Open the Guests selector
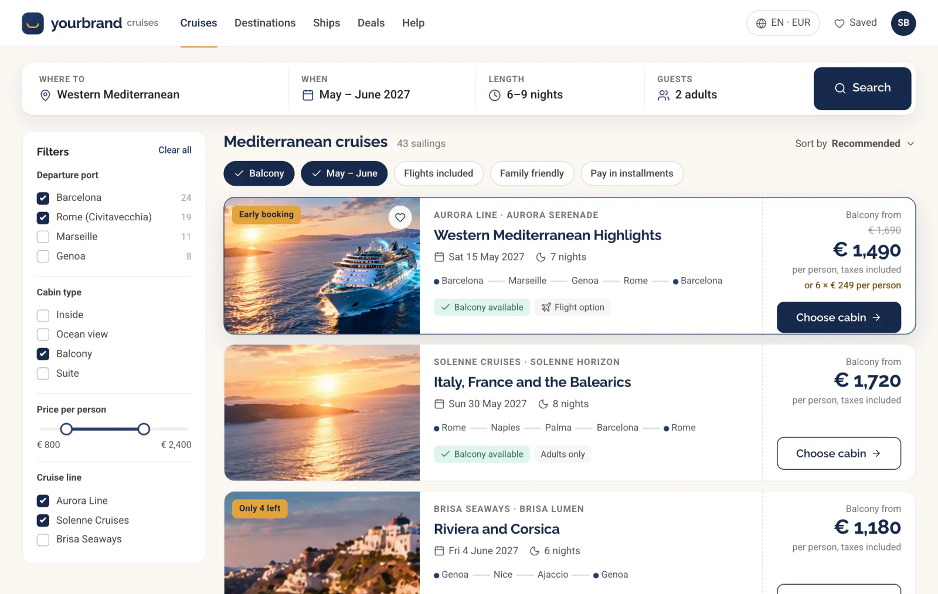This screenshot has height=594, width=938. (x=726, y=88)
